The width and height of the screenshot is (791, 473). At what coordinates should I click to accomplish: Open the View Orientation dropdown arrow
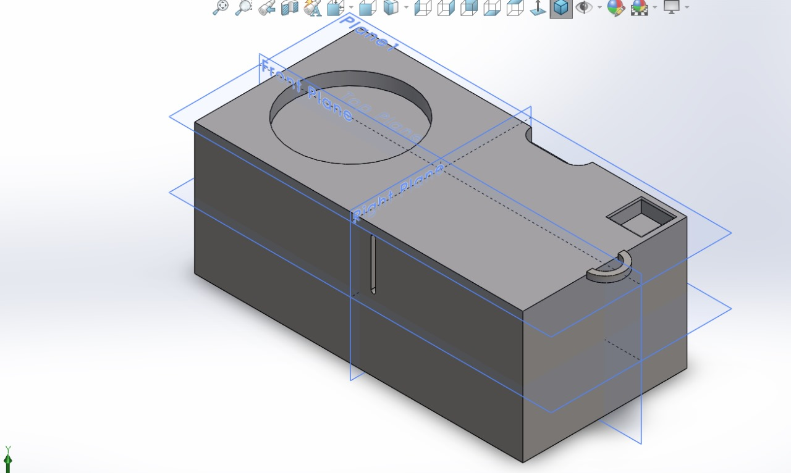[351, 8]
